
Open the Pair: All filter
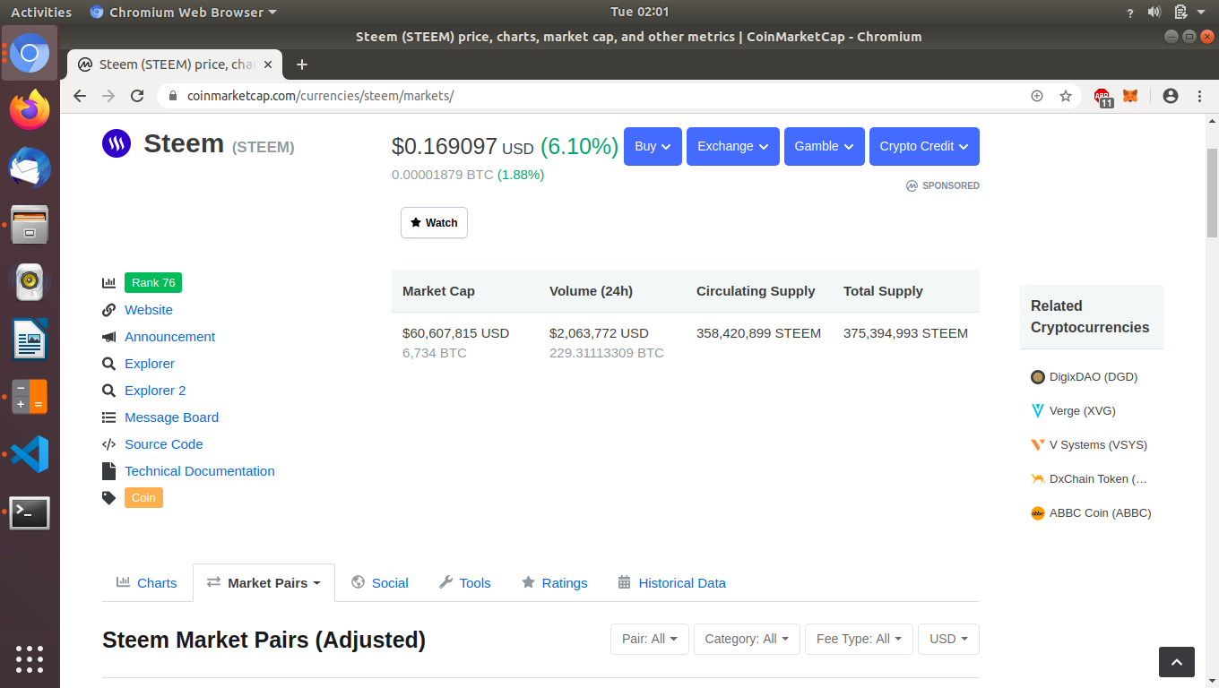(650, 639)
